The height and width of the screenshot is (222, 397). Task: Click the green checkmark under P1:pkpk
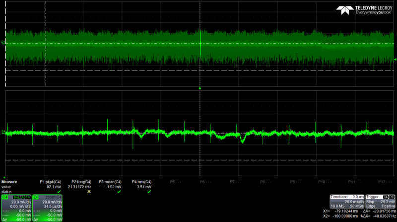click(59, 191)
